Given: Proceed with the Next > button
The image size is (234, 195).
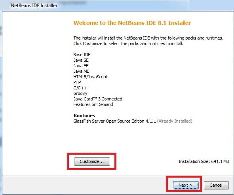Looking at the screenshot, I should [x=186, y=185].
